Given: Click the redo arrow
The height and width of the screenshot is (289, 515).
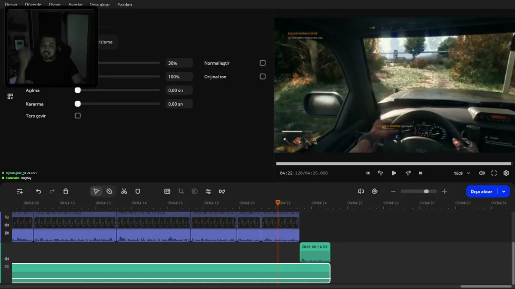Looking at the screenshot, I should [x=52, y=191].
